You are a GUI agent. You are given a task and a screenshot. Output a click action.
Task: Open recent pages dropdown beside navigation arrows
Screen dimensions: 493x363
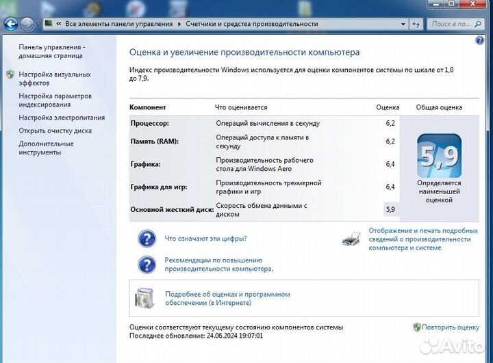coord(38,24)
